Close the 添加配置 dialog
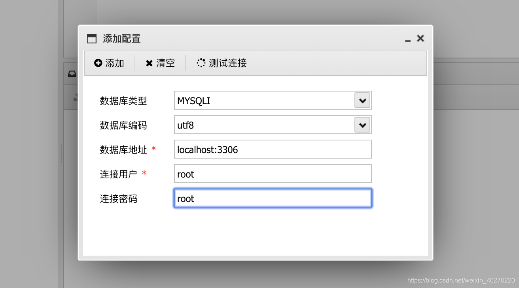The image size is (519, 288). (x=421, y=38)
